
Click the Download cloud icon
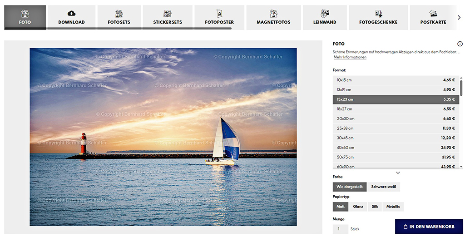click(71, 13)
